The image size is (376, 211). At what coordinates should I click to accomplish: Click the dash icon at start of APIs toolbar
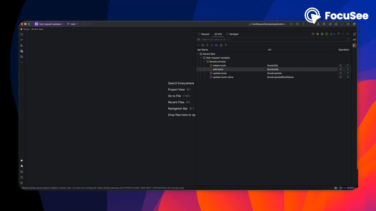(x=198, y=45)
